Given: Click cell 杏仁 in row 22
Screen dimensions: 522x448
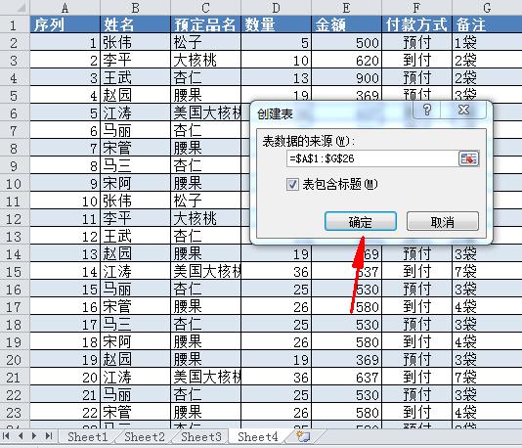Looking at the screenshot, I should (205, 395).
